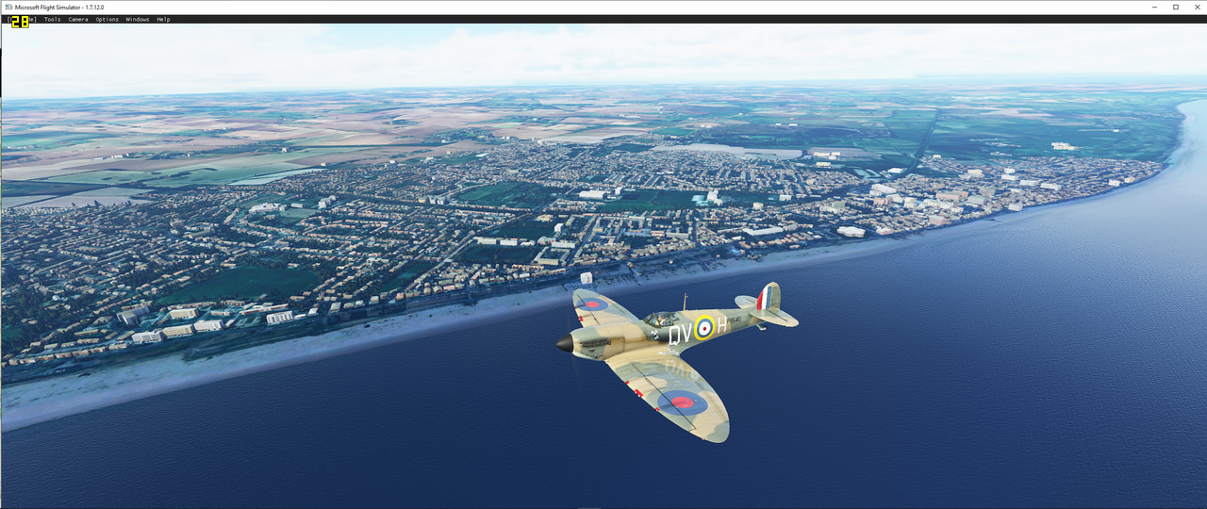Open the DevMode menu behind the FPS counter

click(x=22, y=19)
